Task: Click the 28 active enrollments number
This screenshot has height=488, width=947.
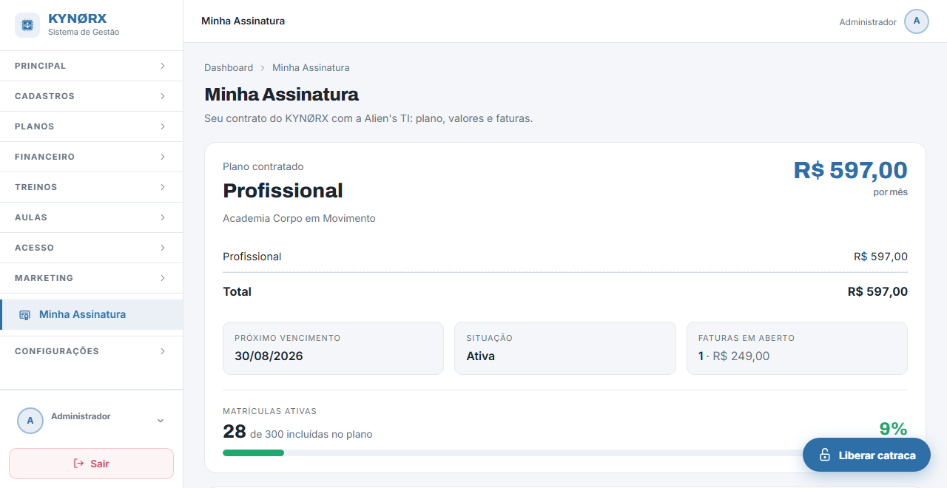Action: (234, 431)
